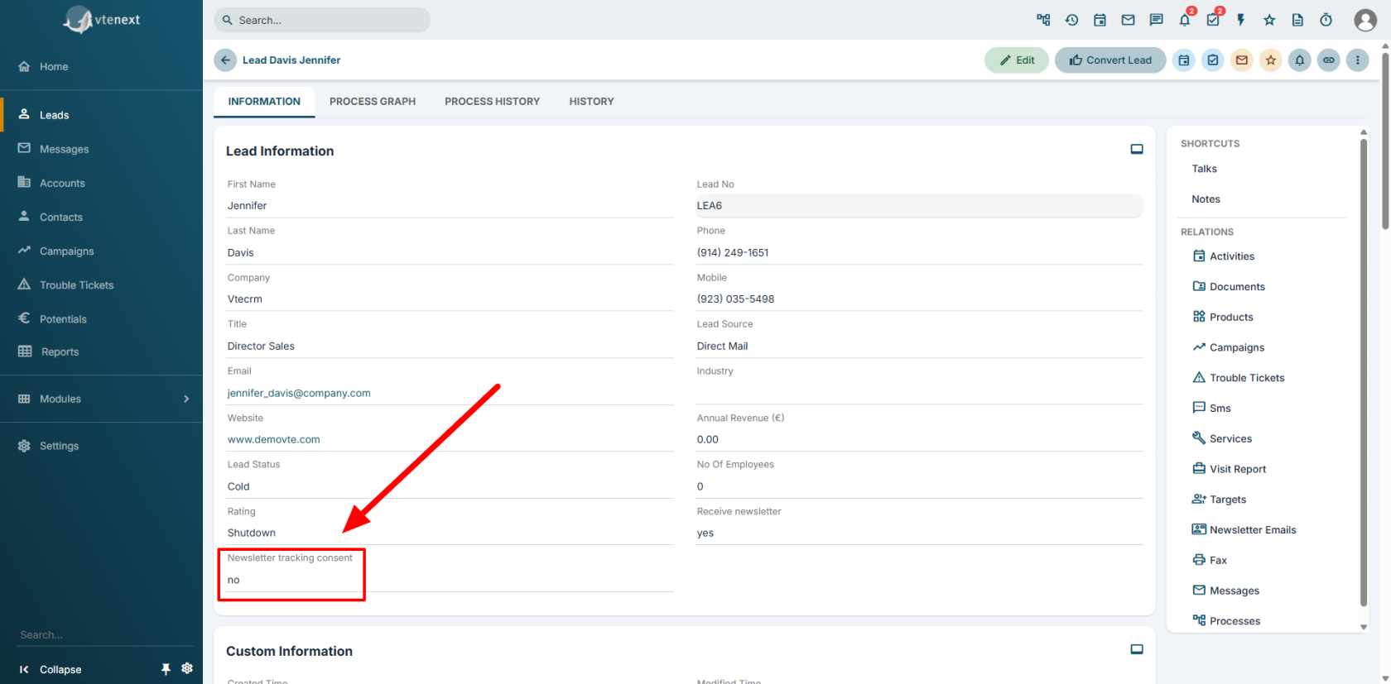Go back using the arrow beside Lead Davis Jennifer
Image resolution: width=1391 pixels, height=684 pixels.
(x=225, y=60)
